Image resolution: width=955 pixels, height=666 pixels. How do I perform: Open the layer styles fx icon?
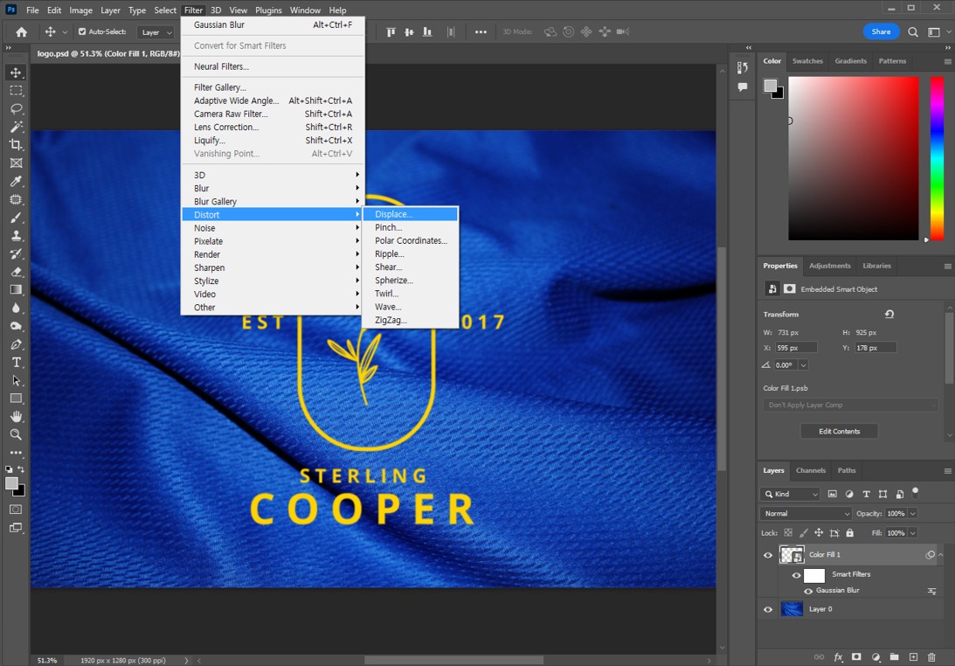(838, 657)
